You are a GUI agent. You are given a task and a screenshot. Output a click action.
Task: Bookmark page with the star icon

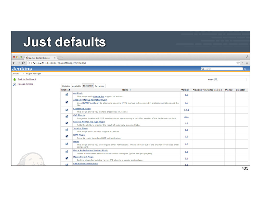coord(238,63)
